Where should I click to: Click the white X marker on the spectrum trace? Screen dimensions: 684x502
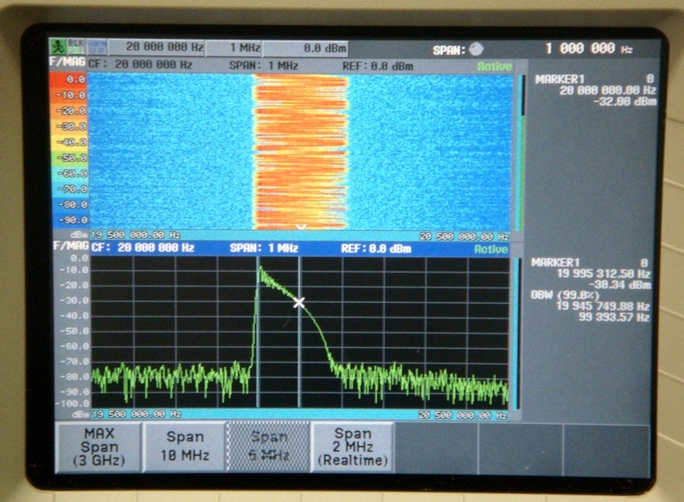299,302
